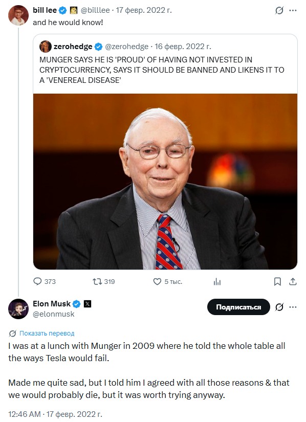Click the Grok icon on bill lee's tweet
This screenshot has width=306, height=422.
(x=279, y=11)
